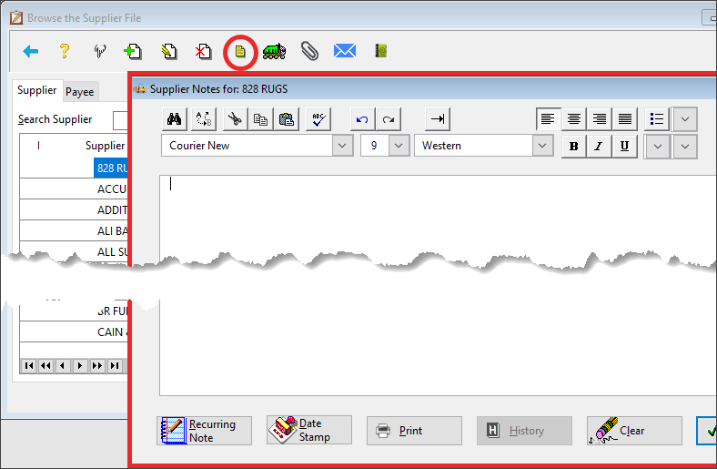717x469 pixels.
Task: Toggle bold formatting
Action: click(x=574, y=147)
